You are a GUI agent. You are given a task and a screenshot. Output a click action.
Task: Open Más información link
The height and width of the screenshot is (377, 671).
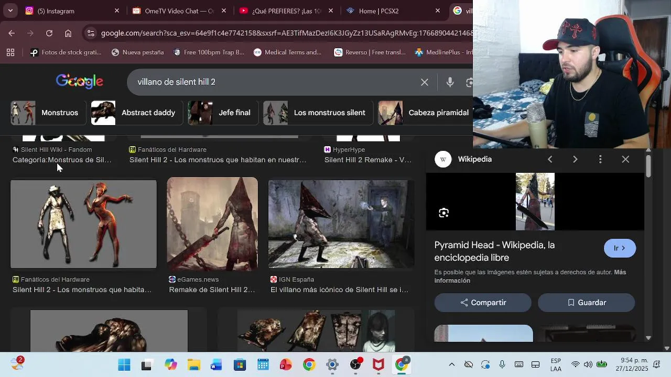529,276
